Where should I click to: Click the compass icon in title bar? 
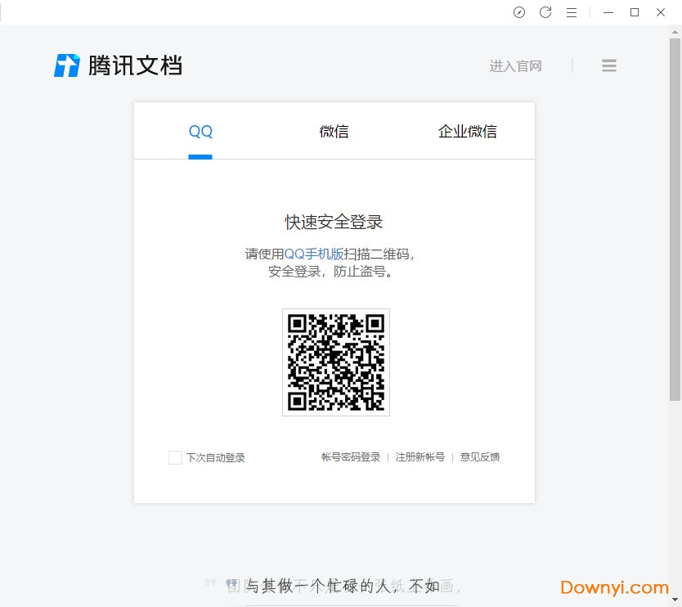pyautogui.click(x=519, y=12)
